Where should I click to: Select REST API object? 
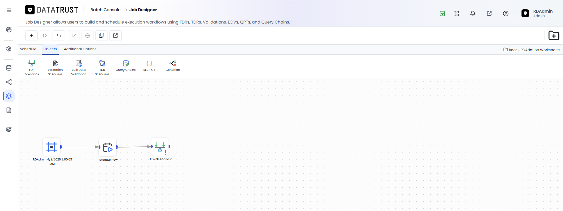point(149,66)
